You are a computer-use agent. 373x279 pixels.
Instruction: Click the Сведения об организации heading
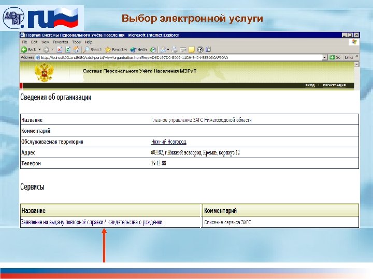(55, 97)
